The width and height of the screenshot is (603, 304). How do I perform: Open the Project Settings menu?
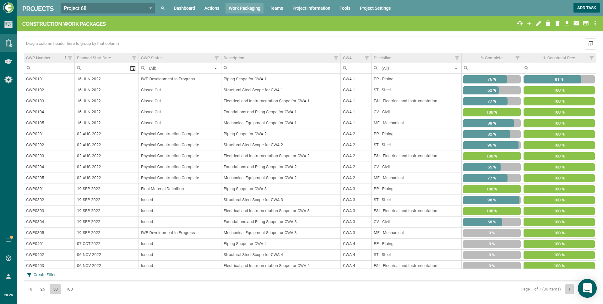pyautogui.click(x=375, y=8)
